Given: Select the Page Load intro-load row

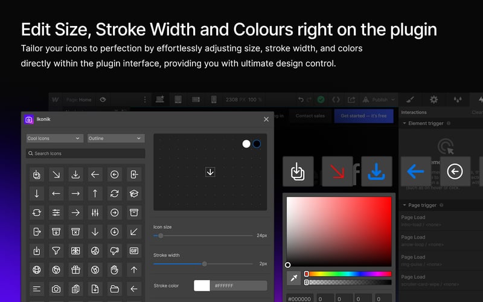Looking at the screenshot, I should tap(441, 220).
